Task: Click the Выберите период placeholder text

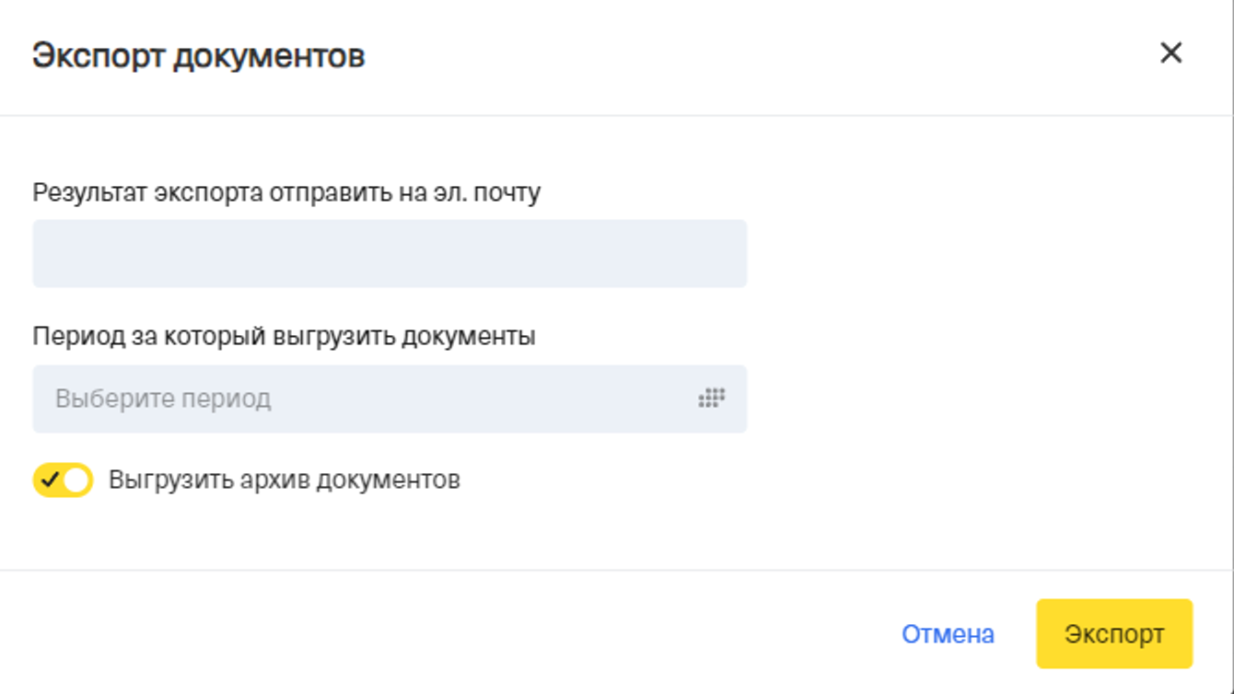Action: tap(163, 399)
